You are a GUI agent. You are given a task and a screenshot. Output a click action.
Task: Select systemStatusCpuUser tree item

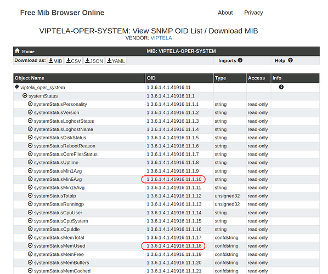tap(58, 213)
